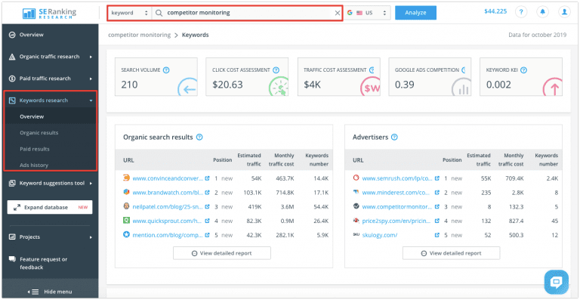Click Hide menu at sidebar bottom

click(x=51, y=292)
